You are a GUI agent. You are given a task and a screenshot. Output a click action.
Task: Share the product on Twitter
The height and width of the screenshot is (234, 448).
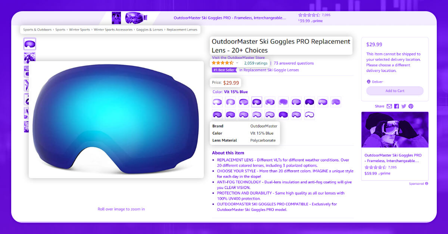(x=404, y=106)
